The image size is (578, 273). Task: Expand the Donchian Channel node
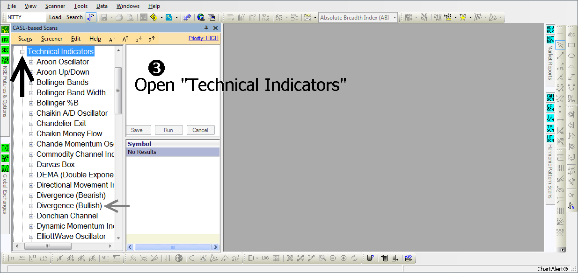point(31,216)
